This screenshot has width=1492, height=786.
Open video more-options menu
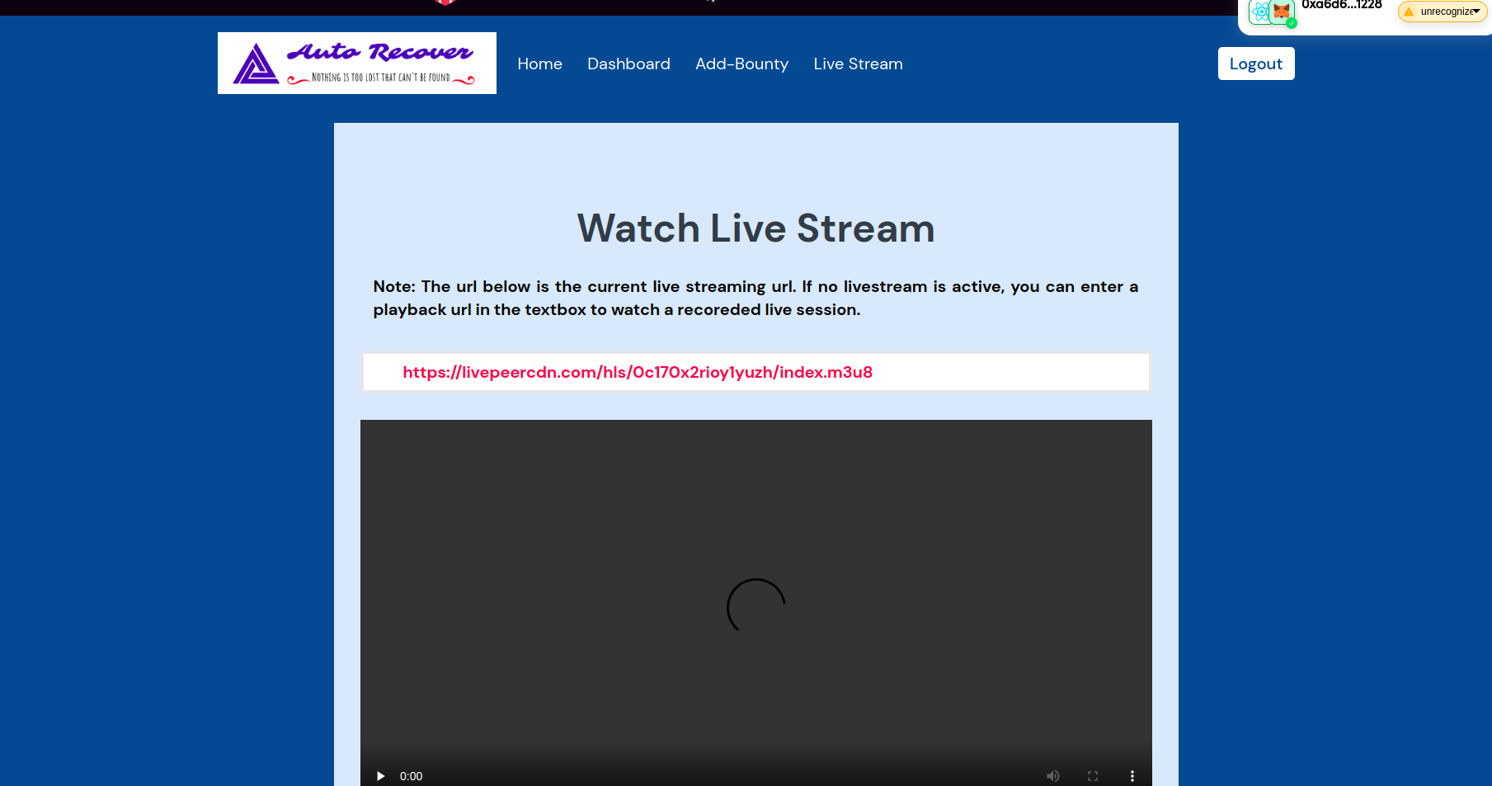coord(1132,775)
